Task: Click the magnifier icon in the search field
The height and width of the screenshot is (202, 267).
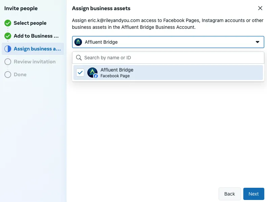Action: [x=79, y=58]
